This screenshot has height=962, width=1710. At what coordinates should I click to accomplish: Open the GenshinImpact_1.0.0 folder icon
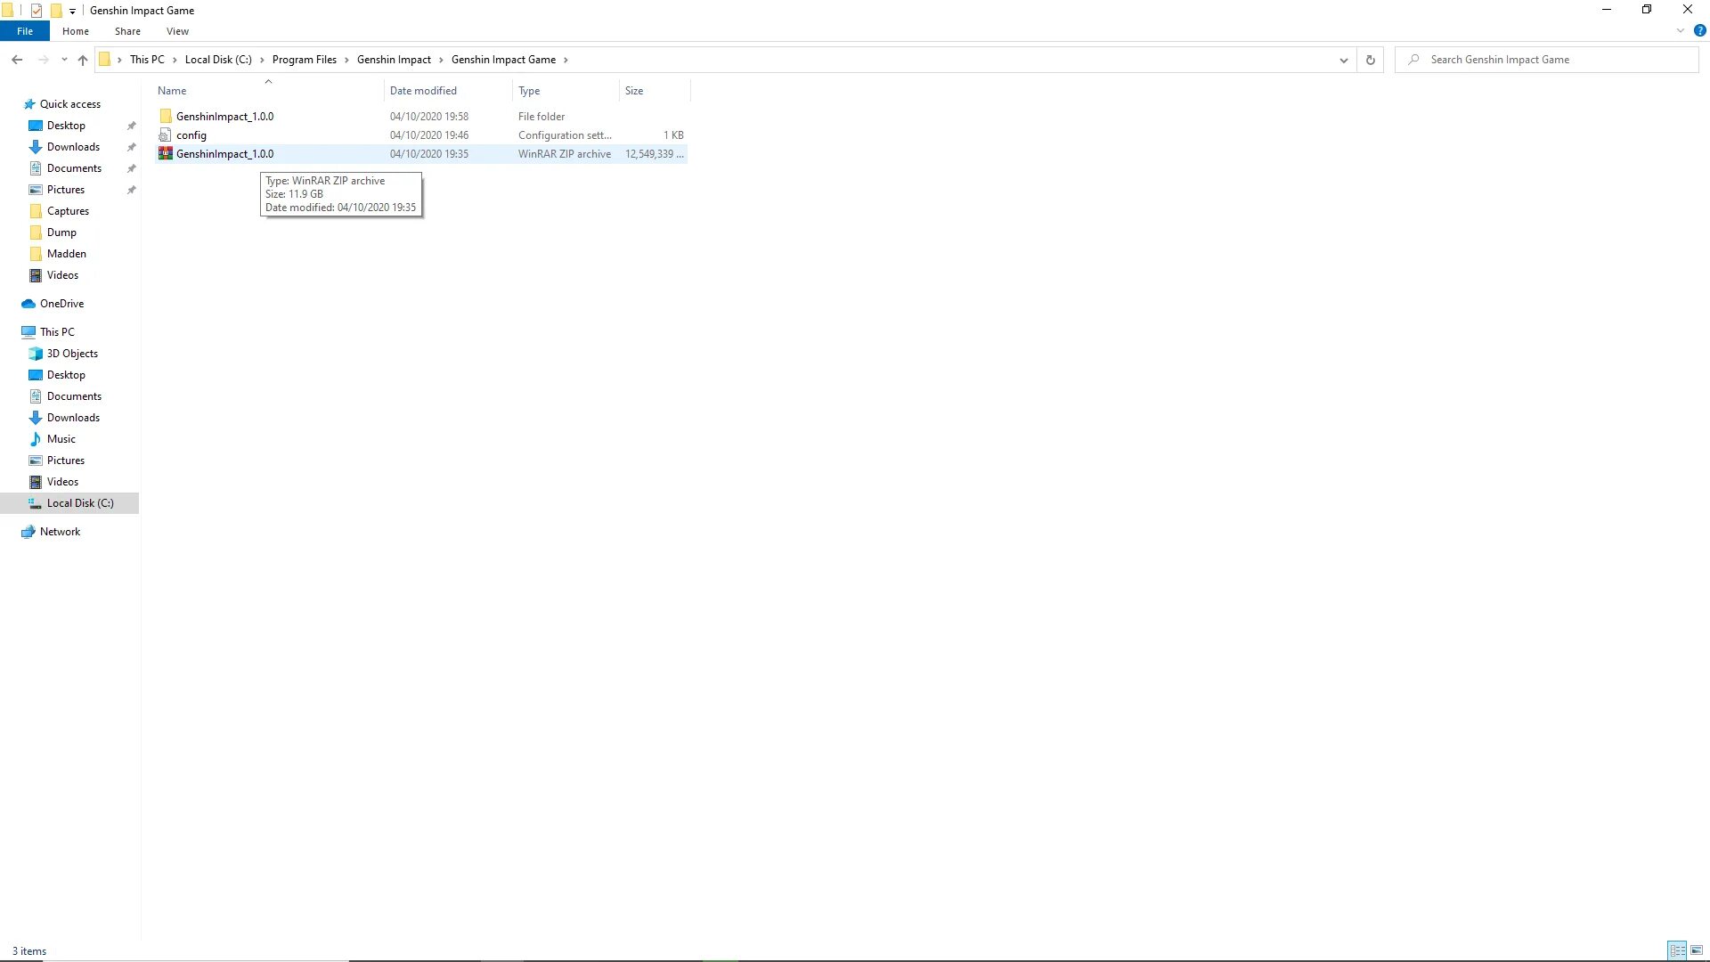[166, 117]
